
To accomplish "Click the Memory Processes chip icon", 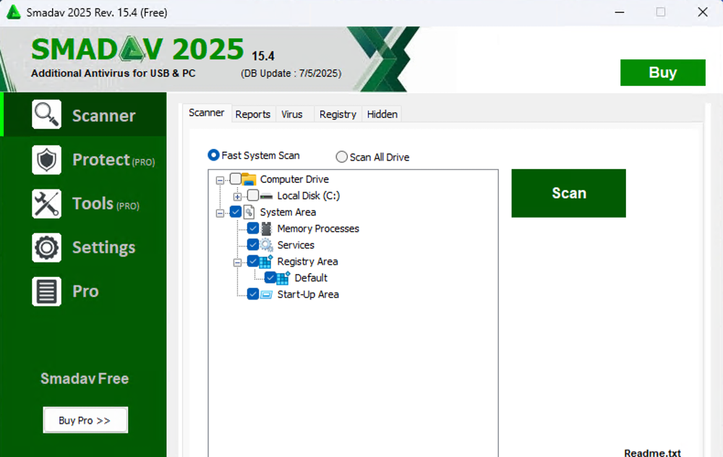I will (267, 228).
